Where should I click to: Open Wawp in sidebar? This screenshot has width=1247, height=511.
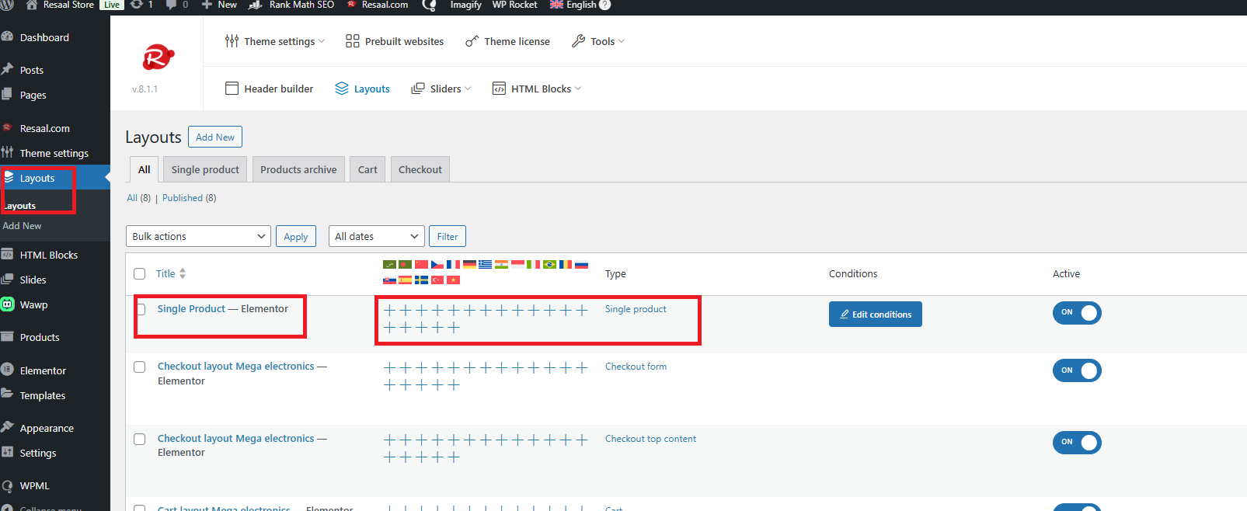[33, 304]
